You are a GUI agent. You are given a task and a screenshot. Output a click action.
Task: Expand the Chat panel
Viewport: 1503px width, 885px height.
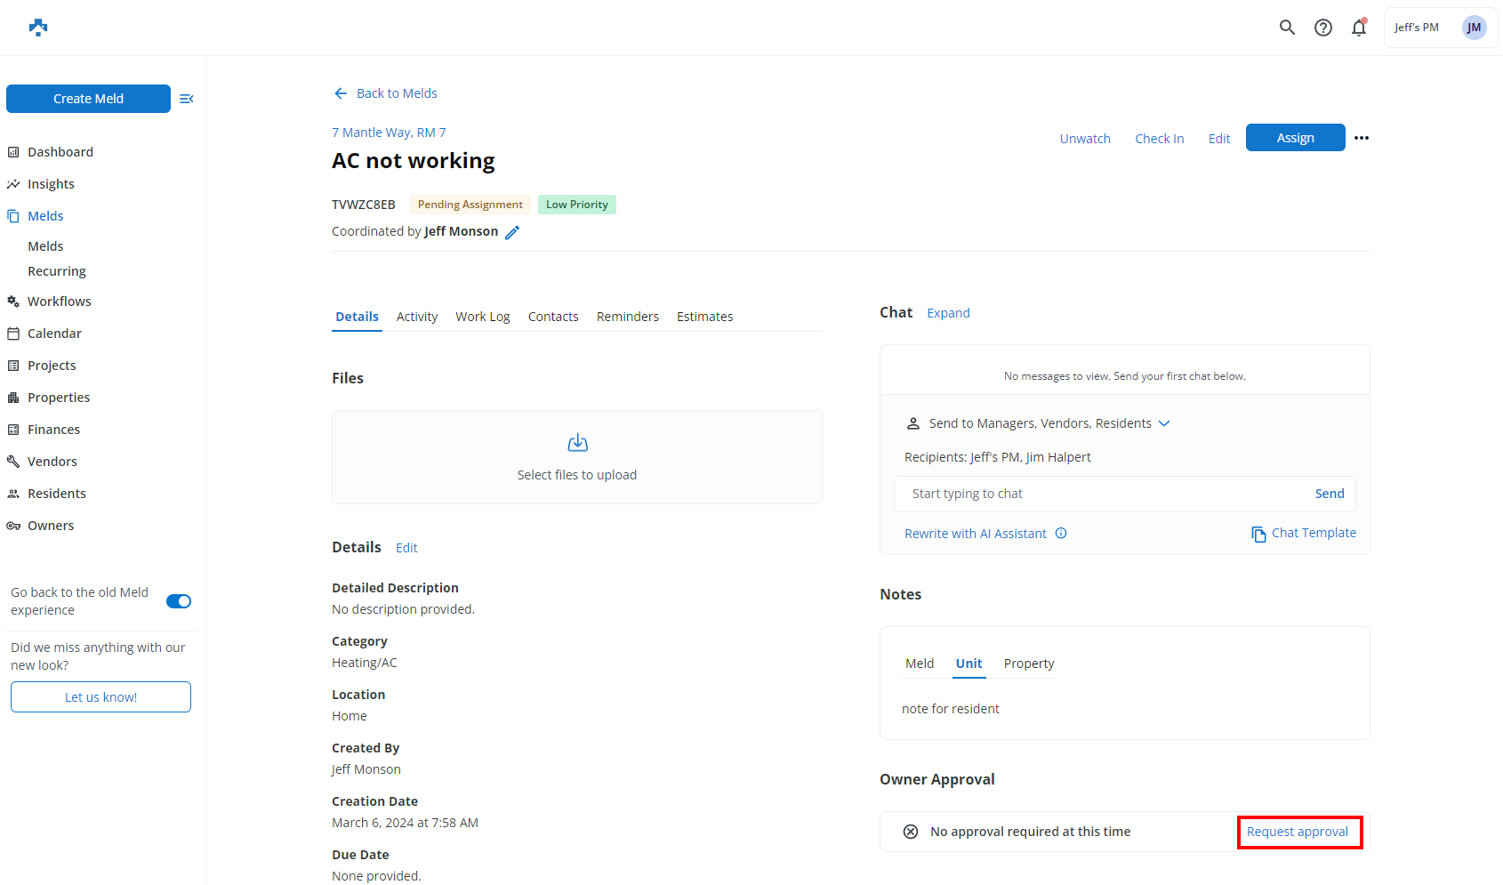(948, 313)
